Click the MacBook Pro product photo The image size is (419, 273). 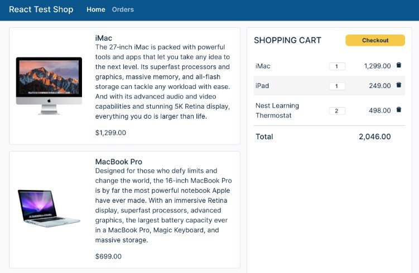pyautogui.click(x=49, y=208)
